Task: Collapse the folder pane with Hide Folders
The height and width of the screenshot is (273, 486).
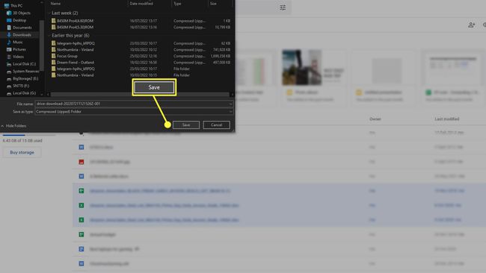Action: click(x=13, y=126)
